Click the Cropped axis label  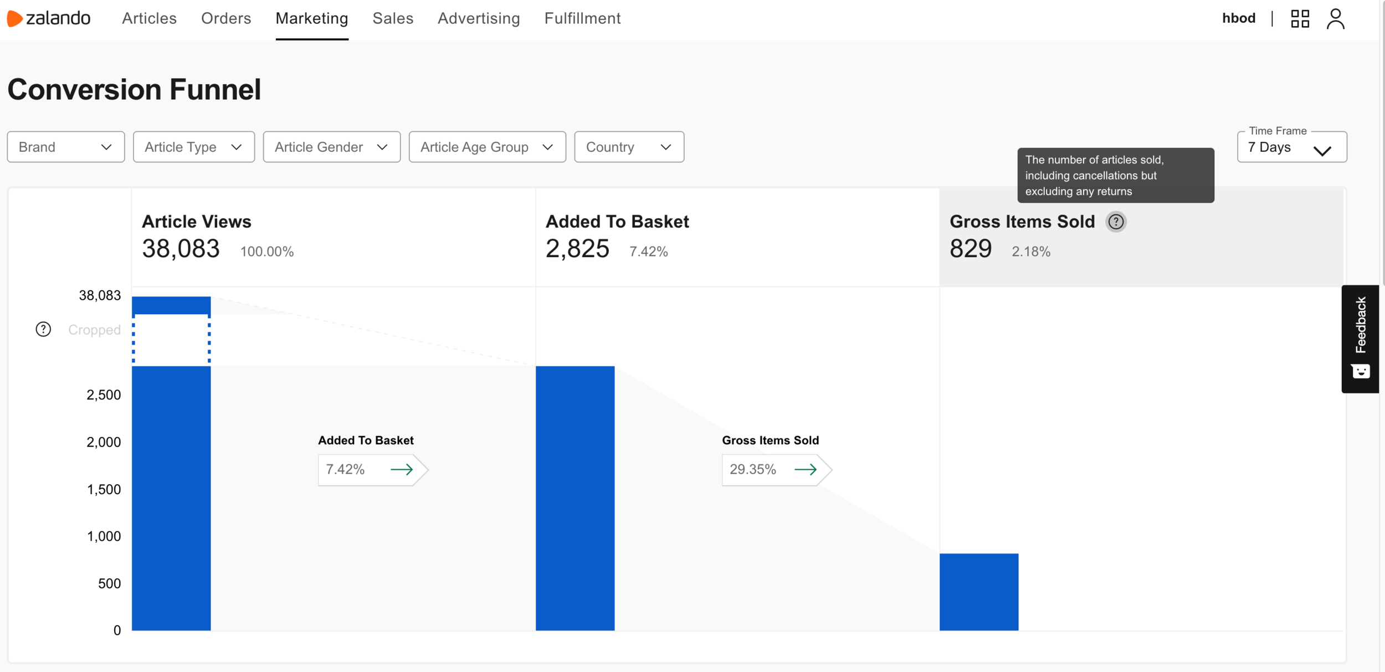(x=94, y=330)
